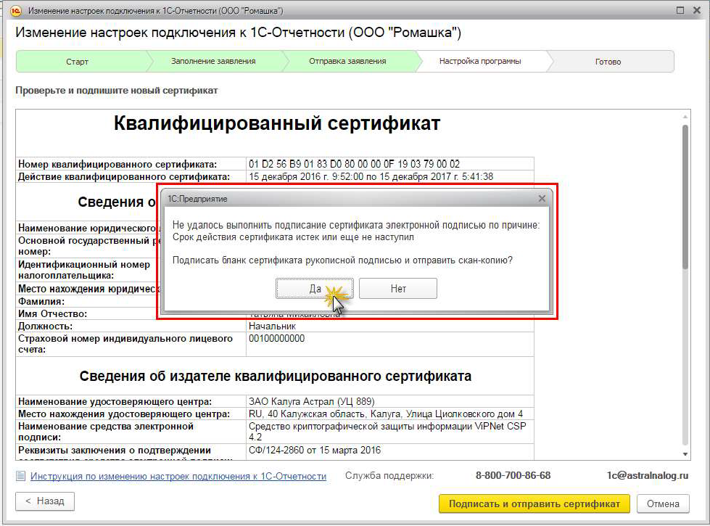Viewport: 710px width, 526px height.
Task: Go back with the Назад button
Action: 45,501
